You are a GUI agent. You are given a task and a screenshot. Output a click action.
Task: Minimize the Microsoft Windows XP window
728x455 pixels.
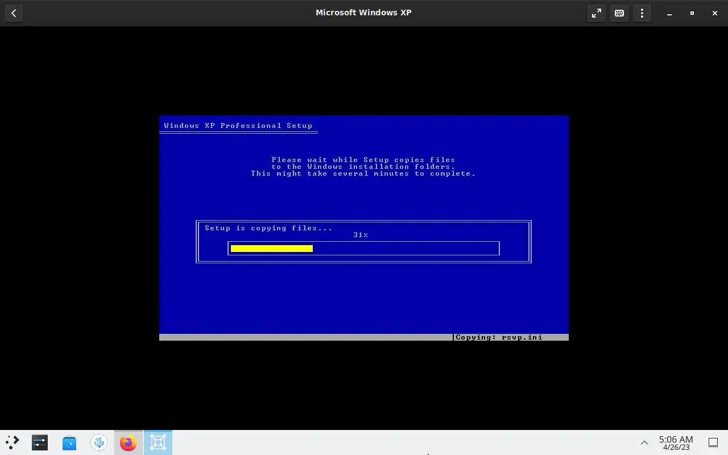click(669, 13)
